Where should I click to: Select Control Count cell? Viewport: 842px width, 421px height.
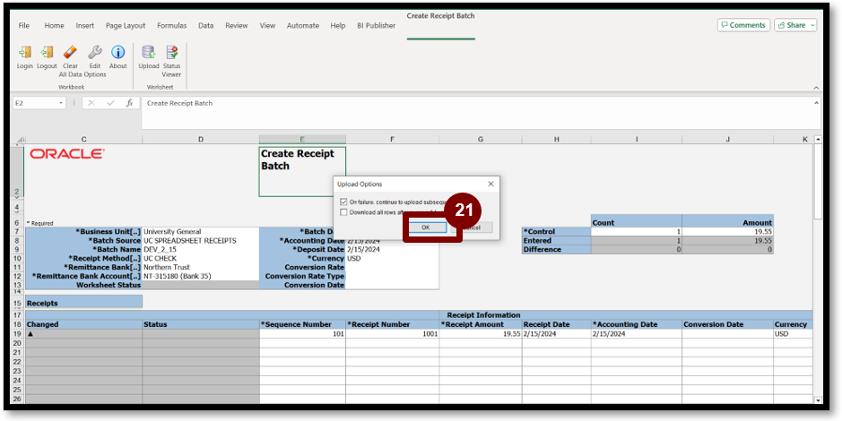click(x=637, y=232)
